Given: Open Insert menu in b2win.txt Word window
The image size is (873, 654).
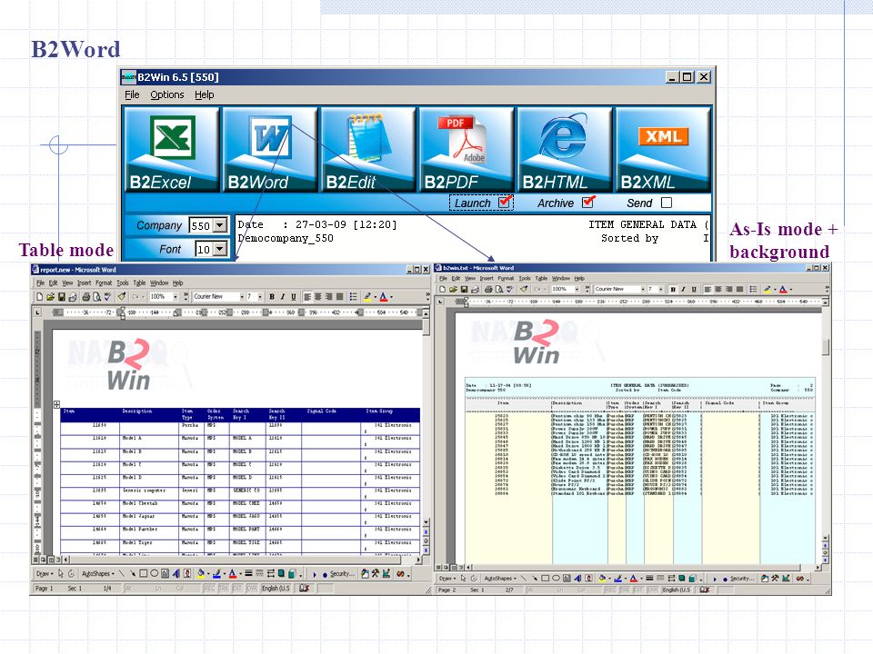Looking at the screenshot, I should [487, 278].
